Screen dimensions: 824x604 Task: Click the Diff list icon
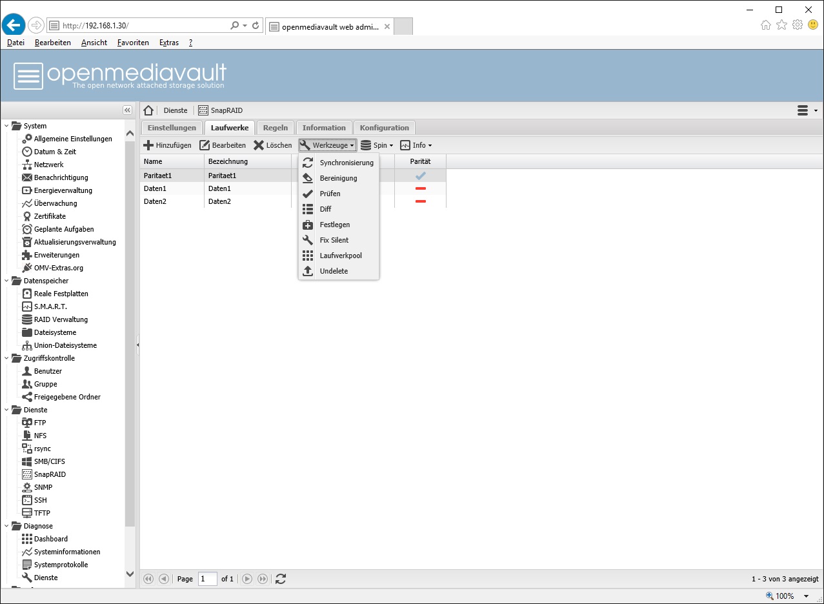click(x=308, y=209)
